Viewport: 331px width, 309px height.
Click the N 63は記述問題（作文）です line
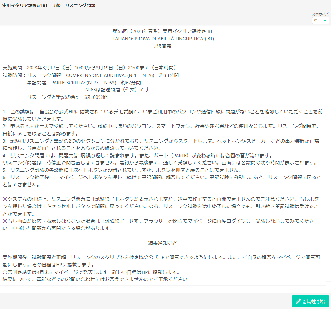(x=117, y=90)
